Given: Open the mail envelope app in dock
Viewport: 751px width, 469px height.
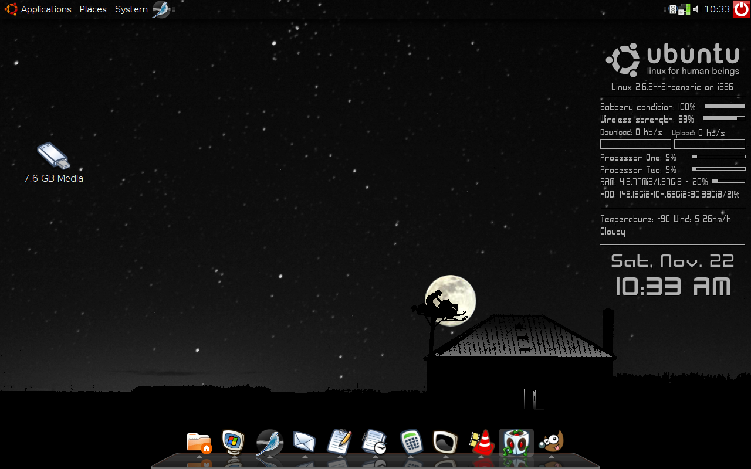Looking at the screenshot, I should pos(305,442).
